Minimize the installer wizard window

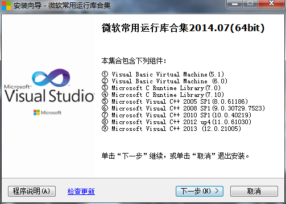235,4
